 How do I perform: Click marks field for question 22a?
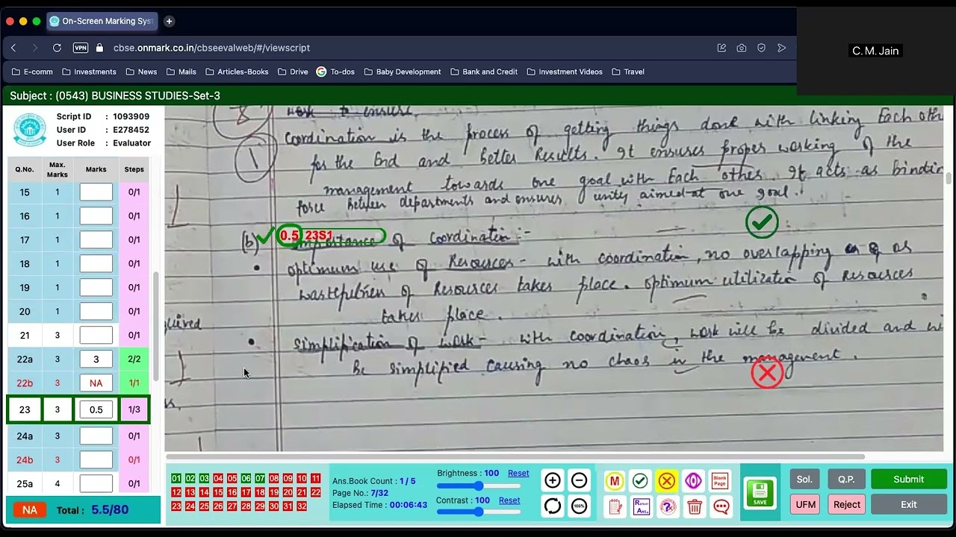[96, 359]
